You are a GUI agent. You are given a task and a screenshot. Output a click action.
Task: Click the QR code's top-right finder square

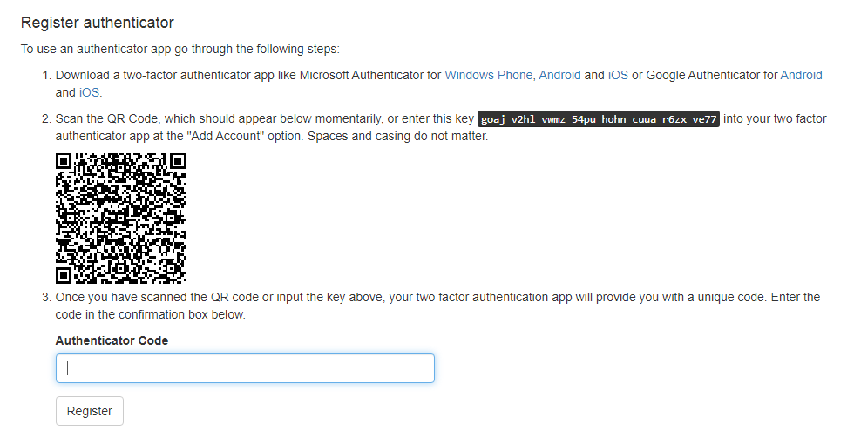coord(178,162)
